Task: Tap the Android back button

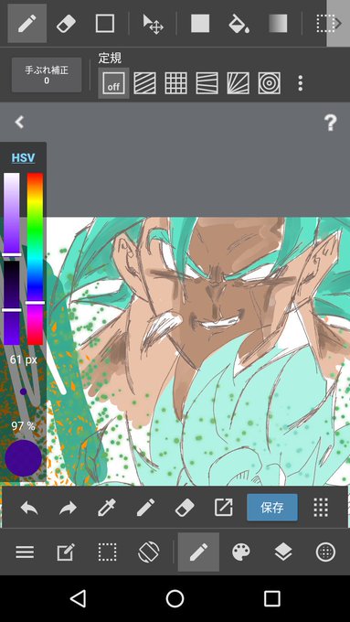Action: pos(78,598)
